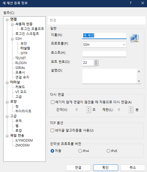147x172 pixels.
Task: Close the 새 세션 등록 정보 dialog
Action: (143, 3)
